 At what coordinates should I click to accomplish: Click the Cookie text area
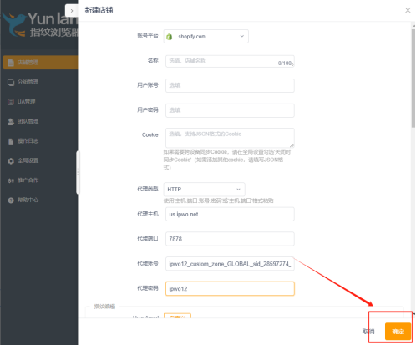(x=230, y=138)
